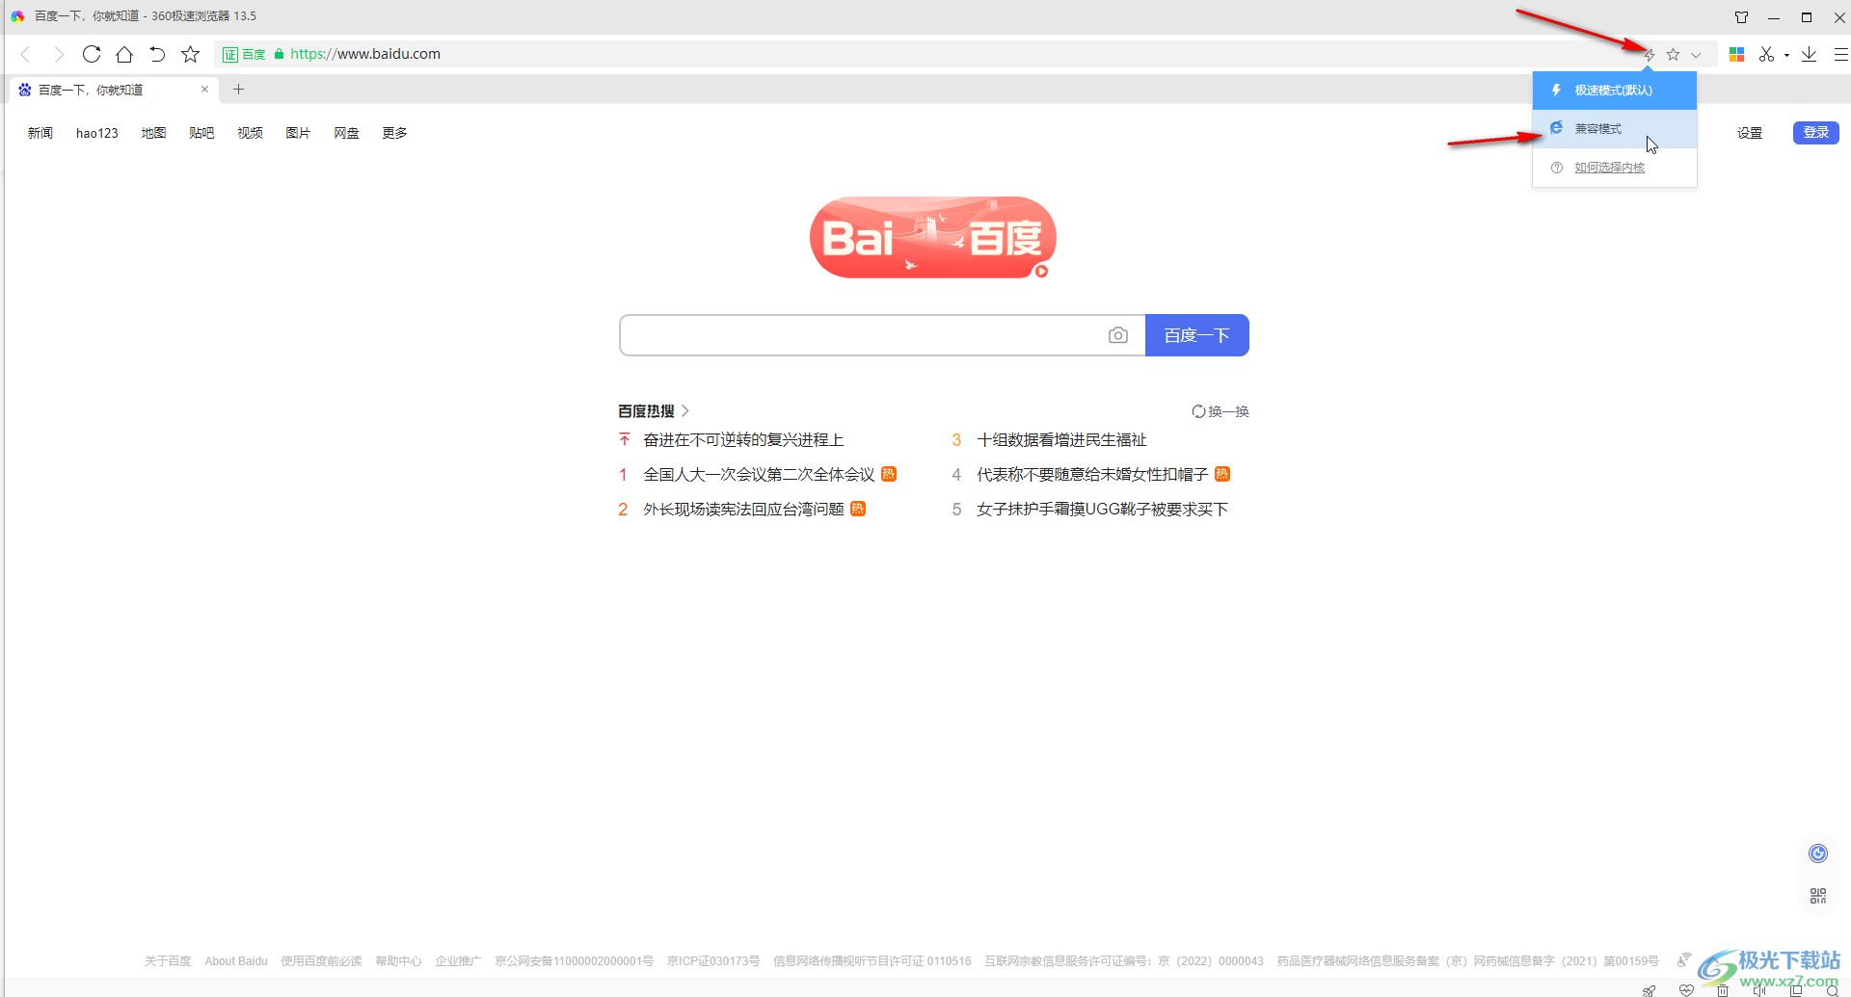
Task: Click the undo closed tab icon
Action: click(157, 54)
